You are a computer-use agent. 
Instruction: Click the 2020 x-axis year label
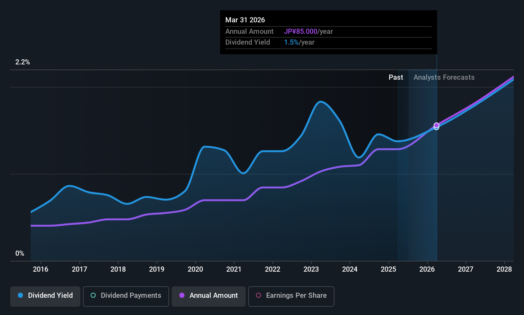(195, 269)
